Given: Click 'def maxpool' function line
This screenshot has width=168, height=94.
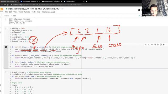Looking at the screenshot, I should (x=47, y=56).
